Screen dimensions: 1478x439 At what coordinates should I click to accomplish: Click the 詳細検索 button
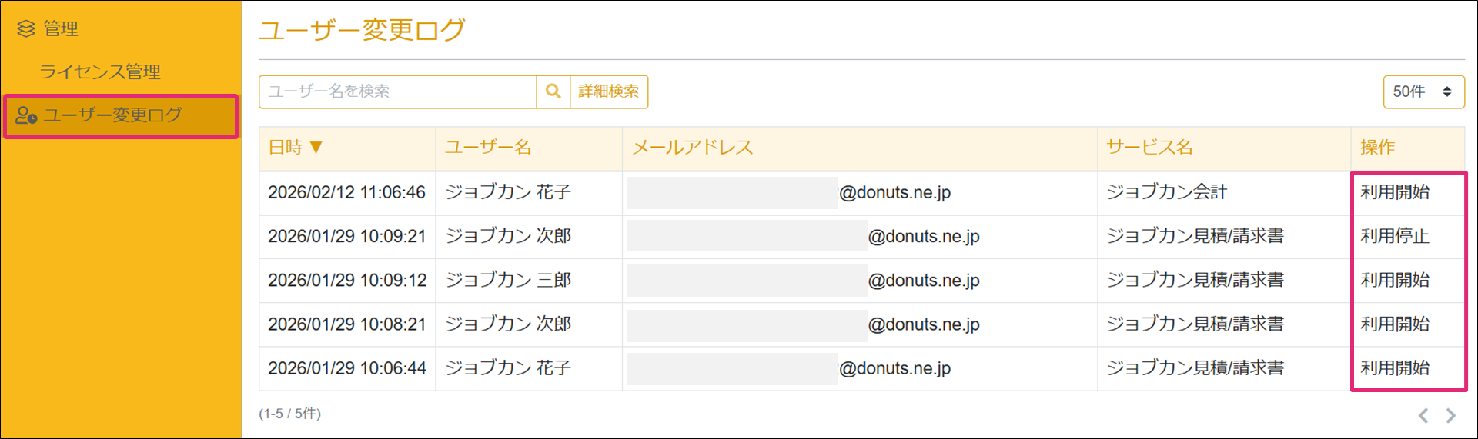coord(608,91)
